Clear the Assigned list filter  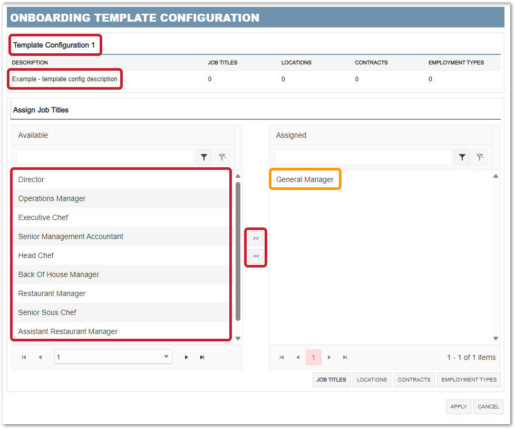tap(480, 157)
